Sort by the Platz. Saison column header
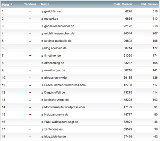Image resolution: width=160 pixels, height=141 pixels. coord(123,4)
